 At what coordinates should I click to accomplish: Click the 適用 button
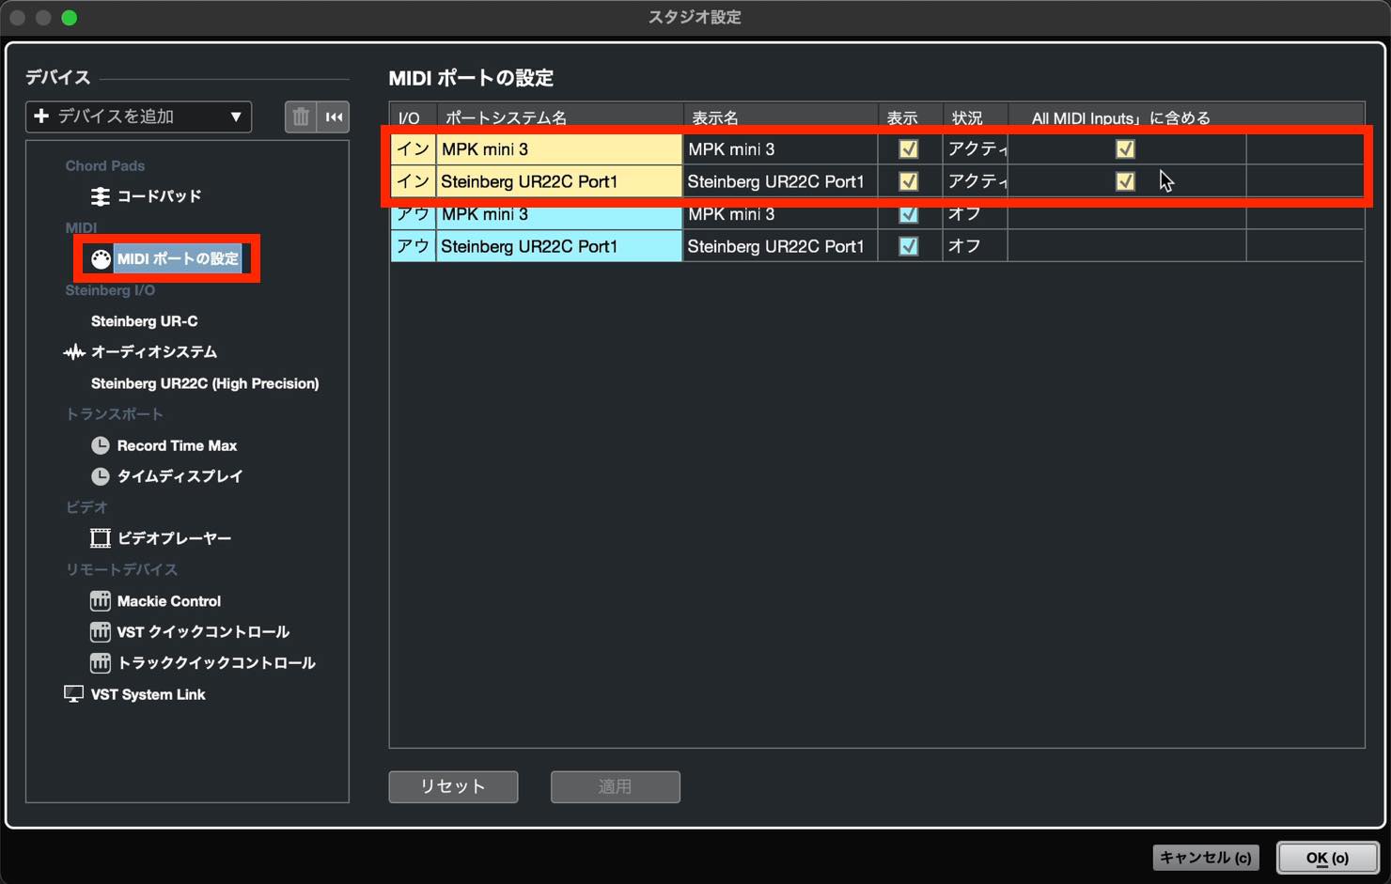(x=615, y=786)
